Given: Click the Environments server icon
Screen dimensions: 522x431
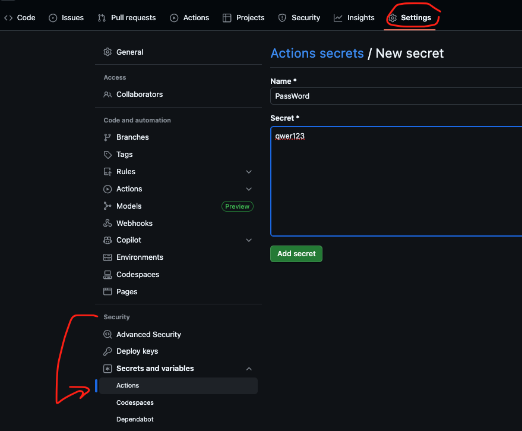Looking at the screenshot, I should point(107,257).
